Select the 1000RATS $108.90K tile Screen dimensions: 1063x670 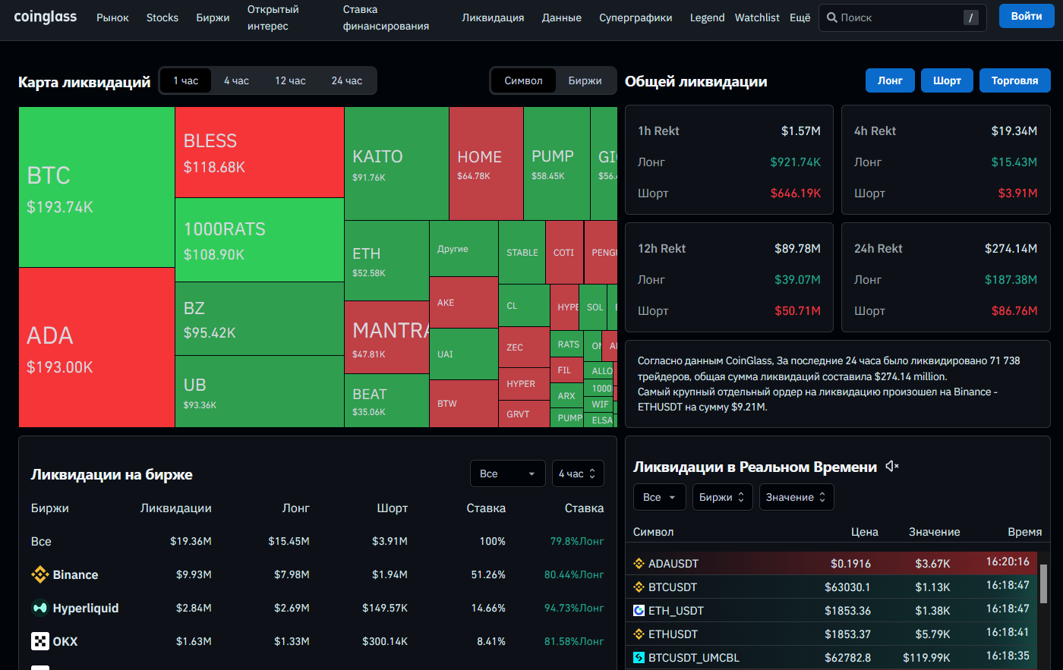260,239
